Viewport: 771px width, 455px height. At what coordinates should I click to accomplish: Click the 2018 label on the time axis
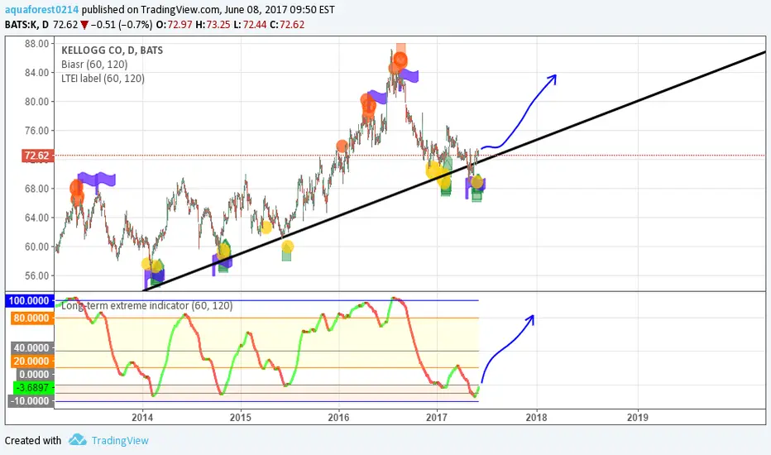[x=536, y=418]
